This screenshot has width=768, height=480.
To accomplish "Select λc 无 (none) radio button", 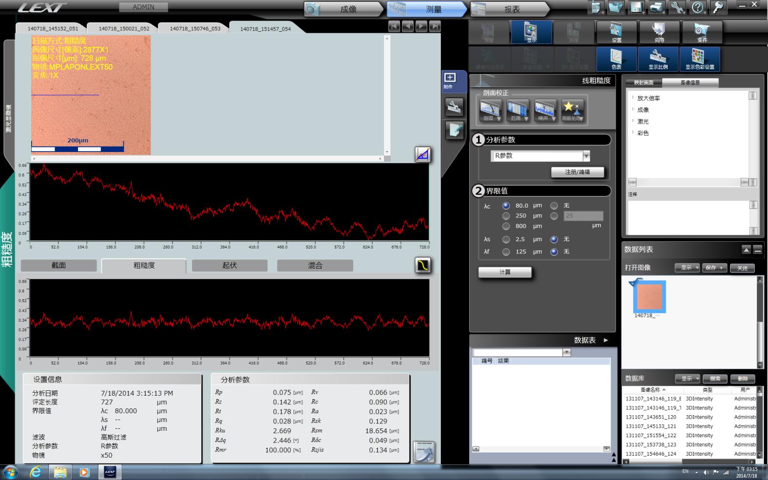I will click(554, 206).
